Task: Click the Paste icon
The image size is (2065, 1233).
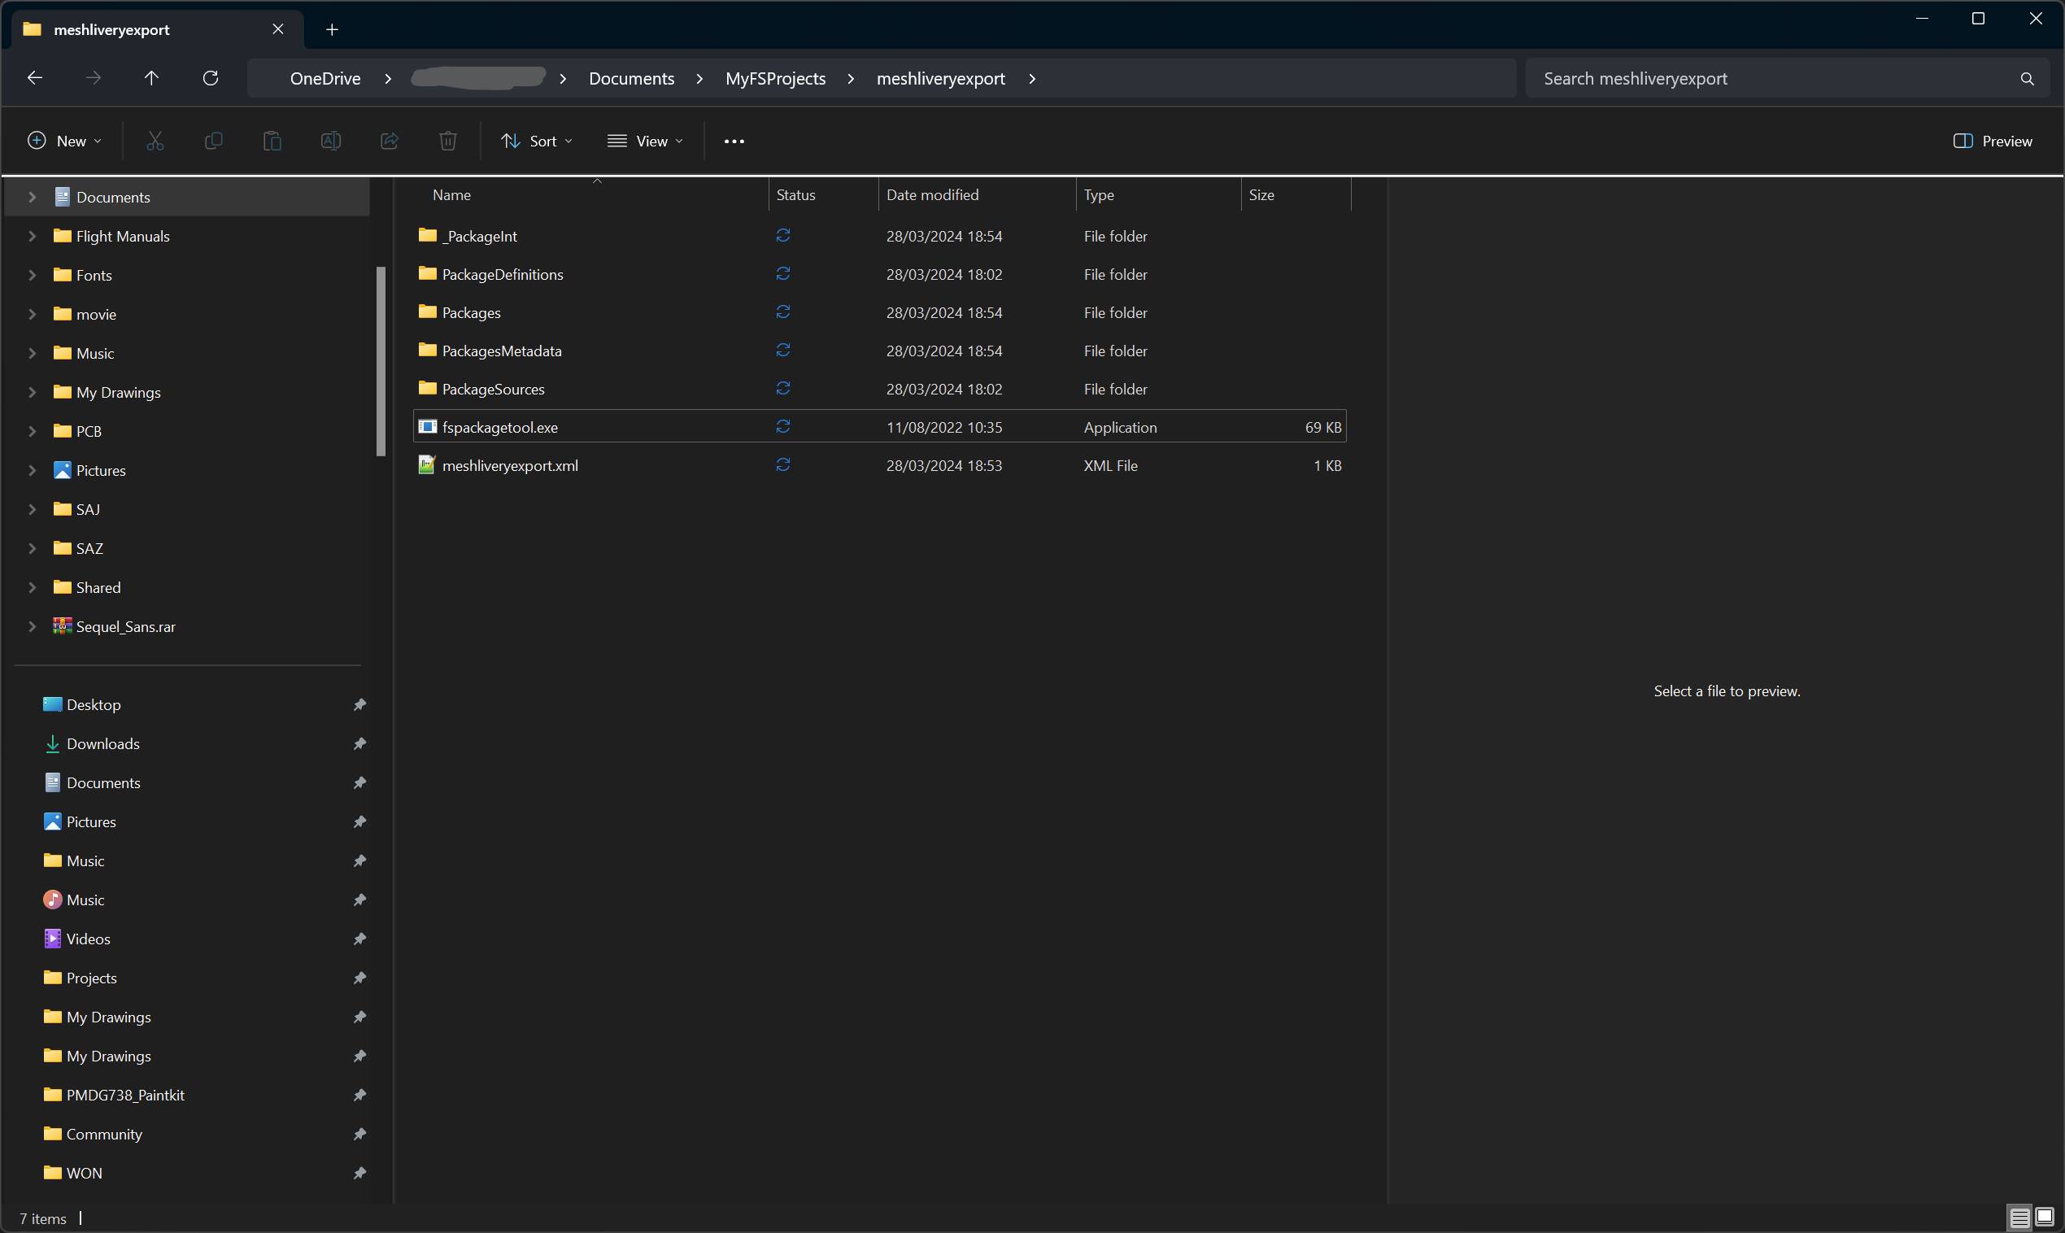Action: point(272,141)
